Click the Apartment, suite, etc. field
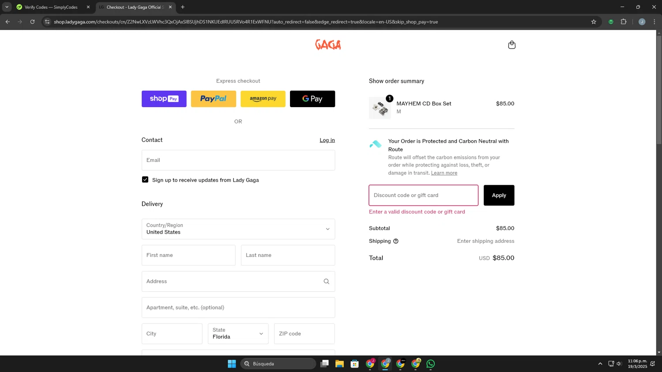The height and width of the screenshot is (372, 662). (238, 308)
